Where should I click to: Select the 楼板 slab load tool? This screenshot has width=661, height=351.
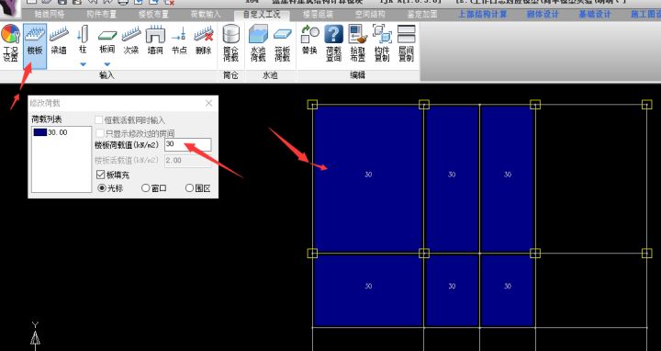35,46
